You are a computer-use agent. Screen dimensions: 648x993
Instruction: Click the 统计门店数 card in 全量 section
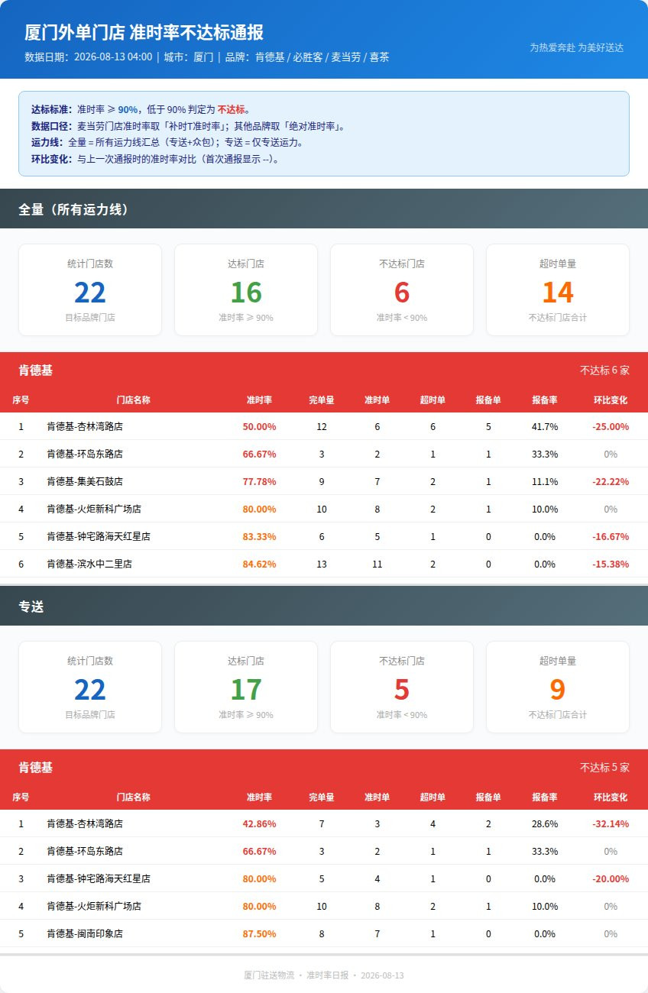coord(90,289)
